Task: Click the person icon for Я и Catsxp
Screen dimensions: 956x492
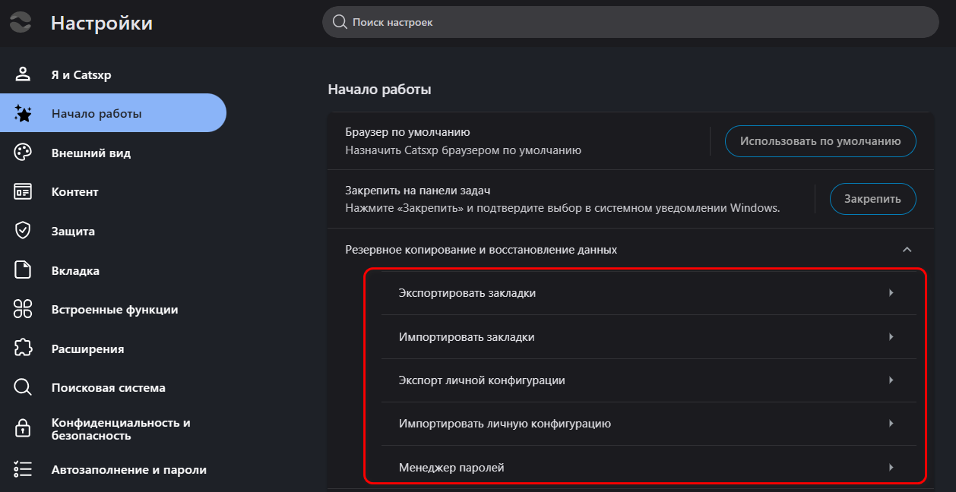Action: coord(23,74)
